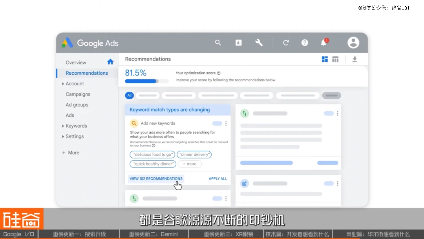Click APPLY ALL on keywords card
The image size is (424, 239).
pos(217,178)
